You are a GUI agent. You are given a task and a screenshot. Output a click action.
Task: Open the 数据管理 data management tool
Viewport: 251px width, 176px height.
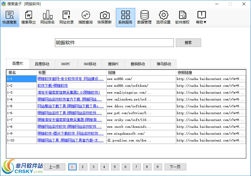coord(144,18)
